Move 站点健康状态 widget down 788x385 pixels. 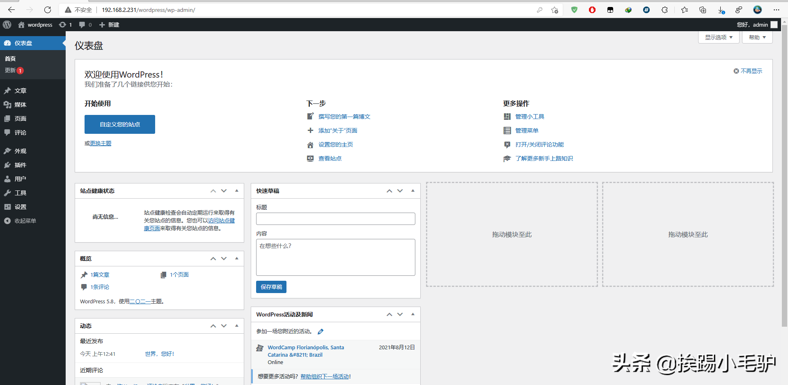coord(224,191)
